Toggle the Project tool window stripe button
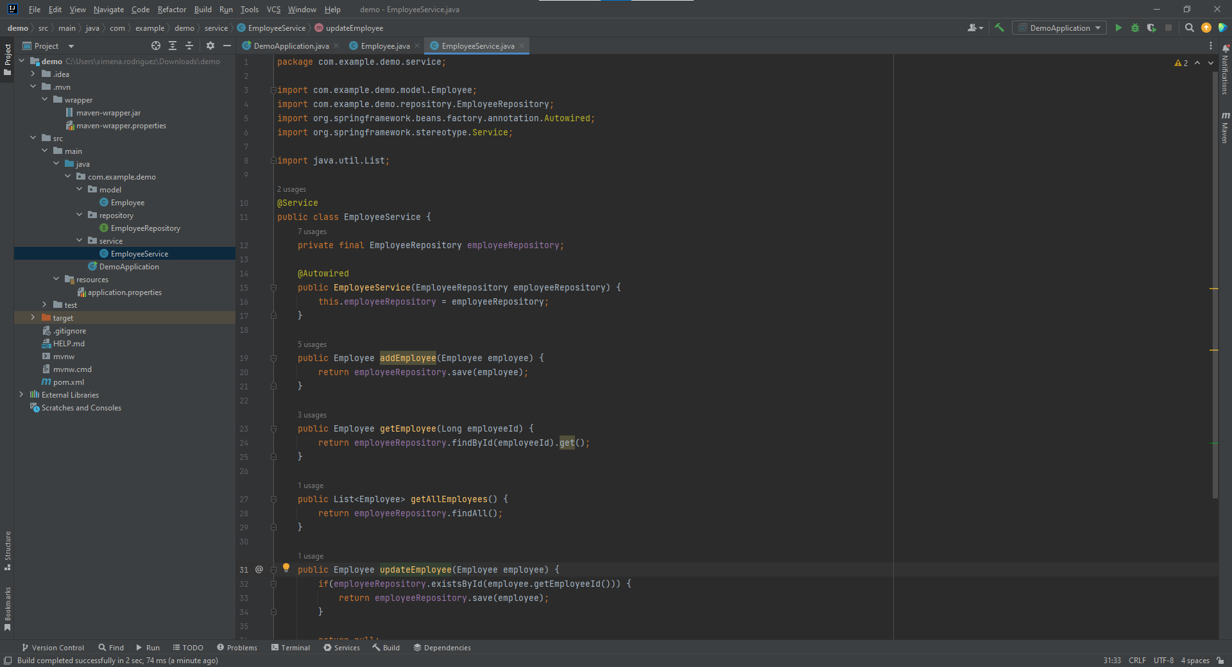The image size is (1232, 667). [x=7, y=59]
